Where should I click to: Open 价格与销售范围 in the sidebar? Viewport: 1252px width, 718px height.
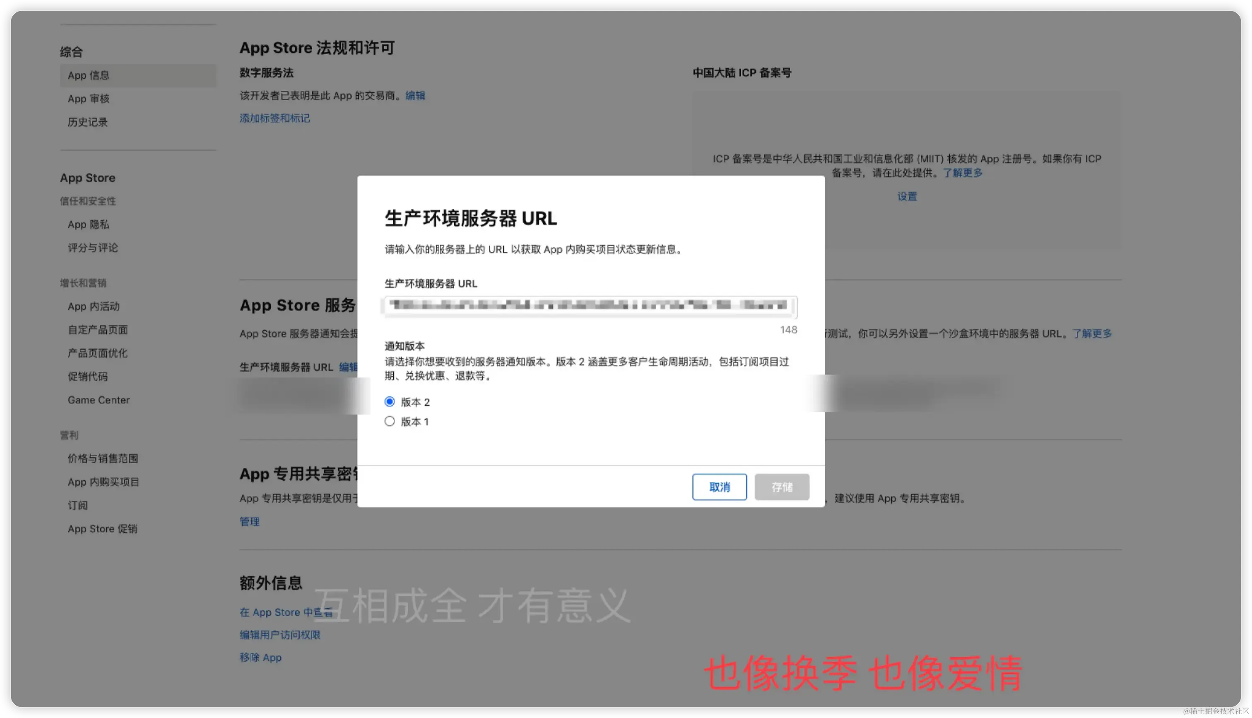pyautogui.click(x=103, y=459)
